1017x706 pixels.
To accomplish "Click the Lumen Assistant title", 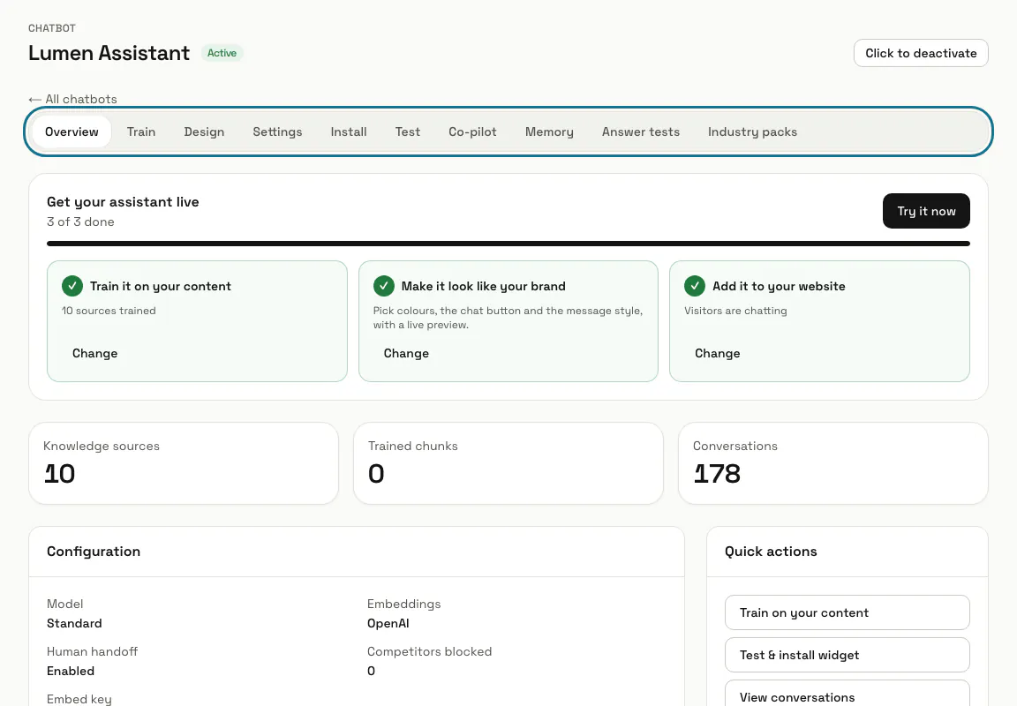I will click(x=109, y=53).
